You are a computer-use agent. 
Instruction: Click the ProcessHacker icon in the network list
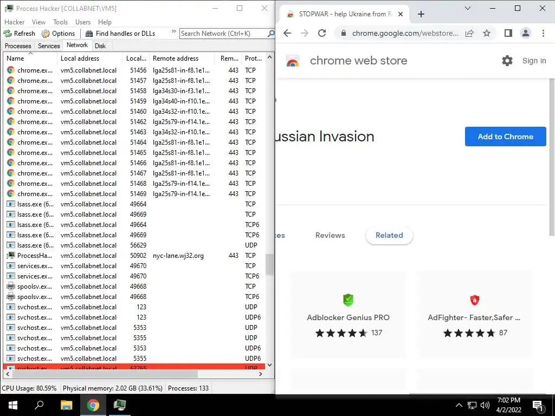(x=11, y=256)
